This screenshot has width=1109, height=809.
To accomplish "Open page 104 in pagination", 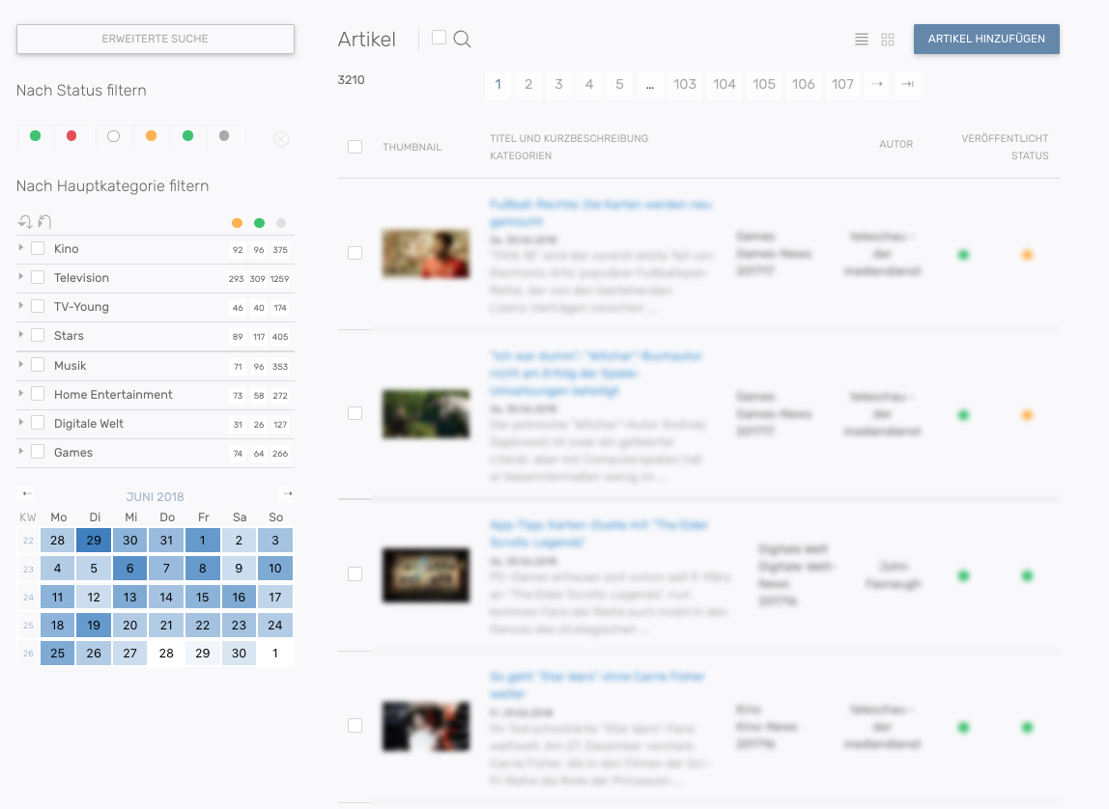I will tap(725, 85).
